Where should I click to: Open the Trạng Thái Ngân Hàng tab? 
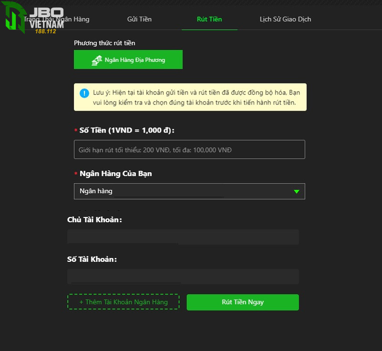[x=57, y=19]
